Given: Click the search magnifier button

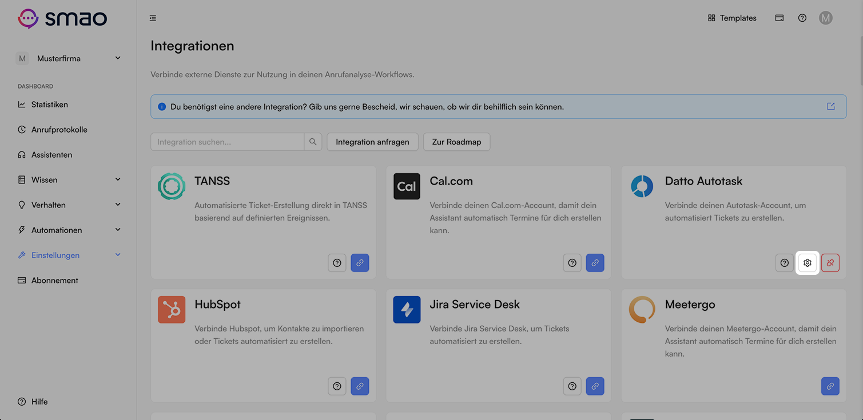Looking at the screenshot, I should point(313,142).
